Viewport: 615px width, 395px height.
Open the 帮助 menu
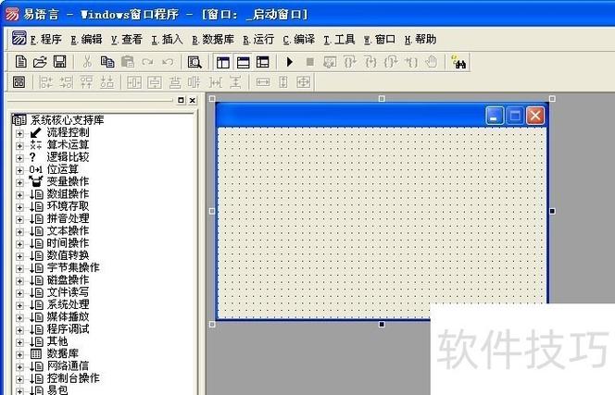(x=420, y=39)
